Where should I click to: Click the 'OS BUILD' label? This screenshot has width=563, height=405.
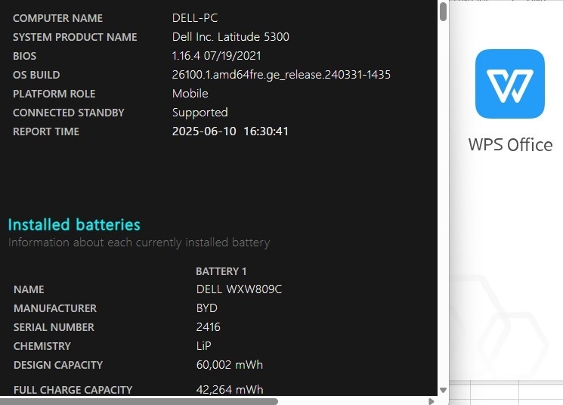pos(36,75)
